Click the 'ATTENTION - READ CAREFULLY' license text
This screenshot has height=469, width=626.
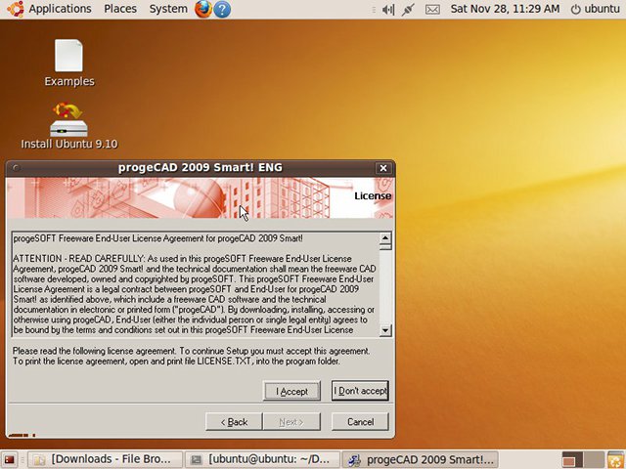pyautogui.click(x=78, y=258)
